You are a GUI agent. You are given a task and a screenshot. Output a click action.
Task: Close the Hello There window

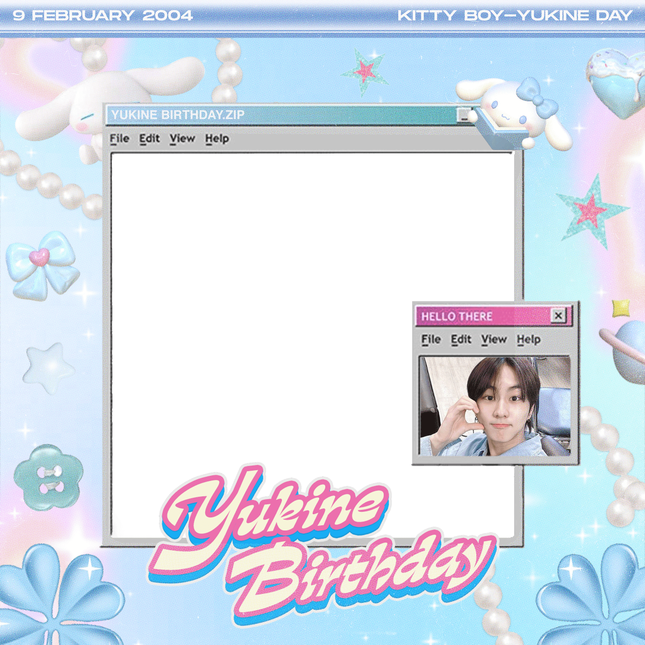[x=558, y=315]
